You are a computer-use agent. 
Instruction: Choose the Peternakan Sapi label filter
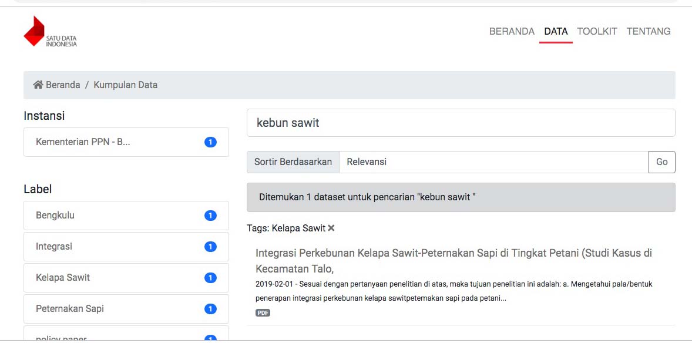click(x=69, y=309)
